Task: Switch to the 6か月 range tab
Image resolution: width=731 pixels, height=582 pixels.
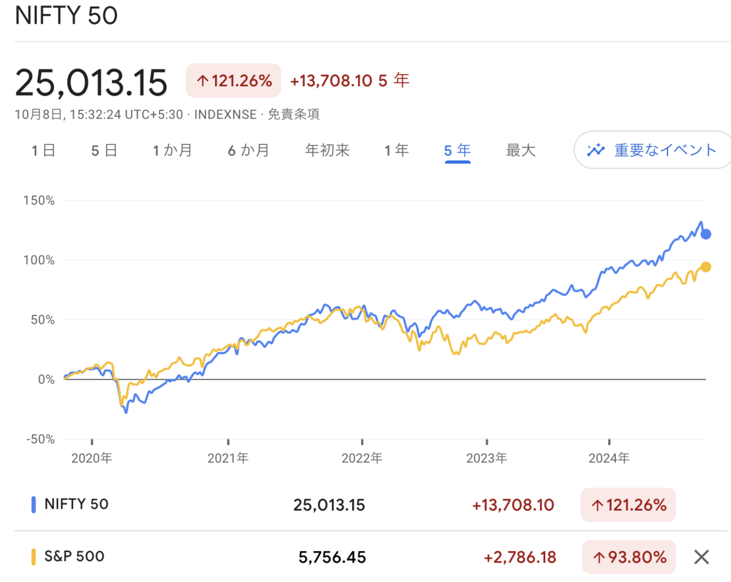Action: (249, 150)
